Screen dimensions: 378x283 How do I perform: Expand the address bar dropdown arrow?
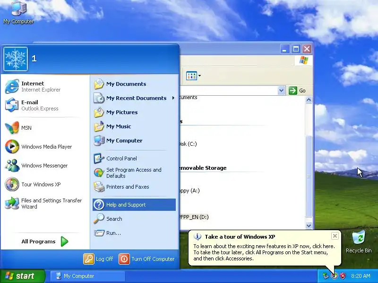tap(281, 91)
